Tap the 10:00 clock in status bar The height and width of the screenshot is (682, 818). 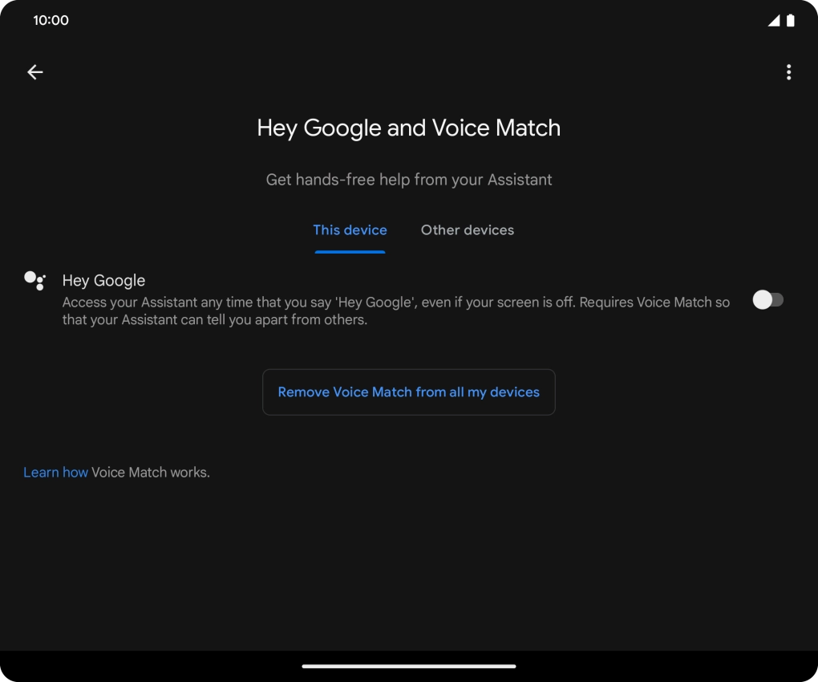(x=51, y=21)
